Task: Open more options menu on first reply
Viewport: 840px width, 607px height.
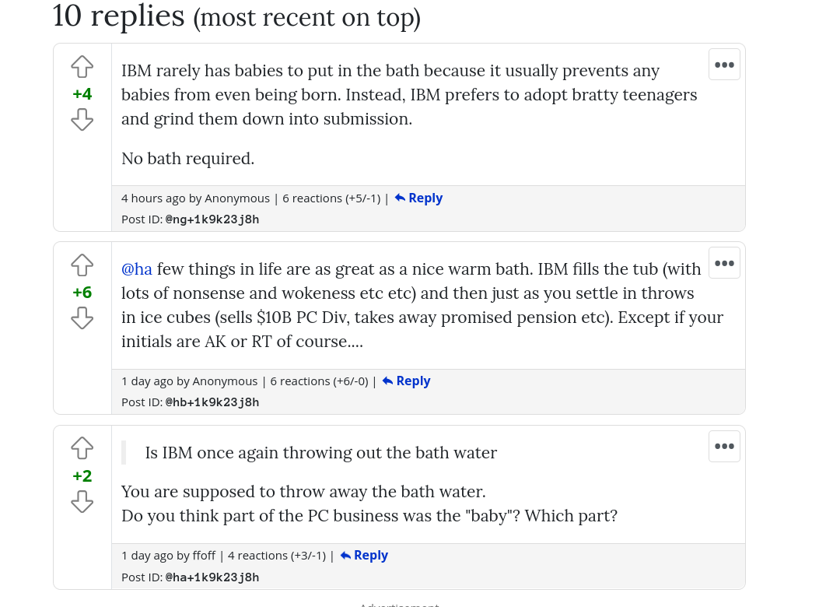Action: click(724, 65)
